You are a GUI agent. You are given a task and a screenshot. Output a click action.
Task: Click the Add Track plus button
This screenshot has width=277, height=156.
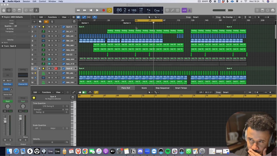[x=34, y=22]
